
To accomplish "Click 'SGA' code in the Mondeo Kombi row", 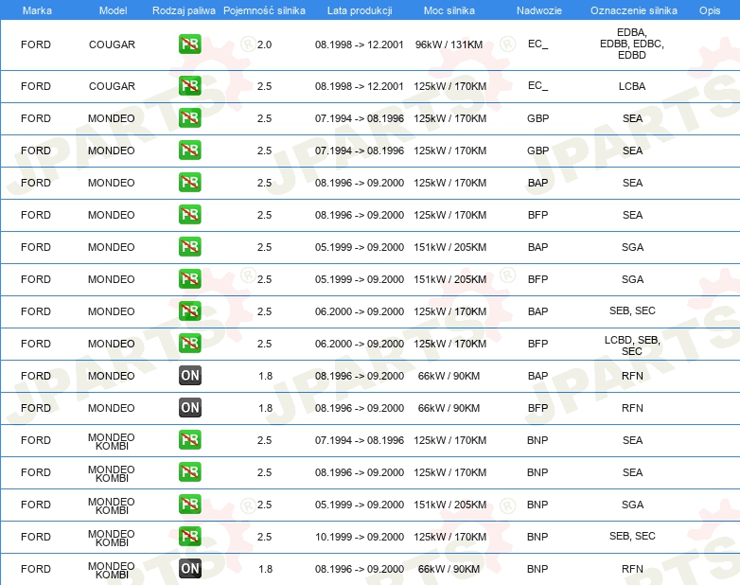I will click(632, 505).
